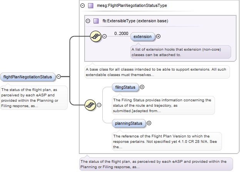This screenshot has width=240, height=172.
Task: Click the sequence compositor icon above extension
Action: (x=95, y=36)
